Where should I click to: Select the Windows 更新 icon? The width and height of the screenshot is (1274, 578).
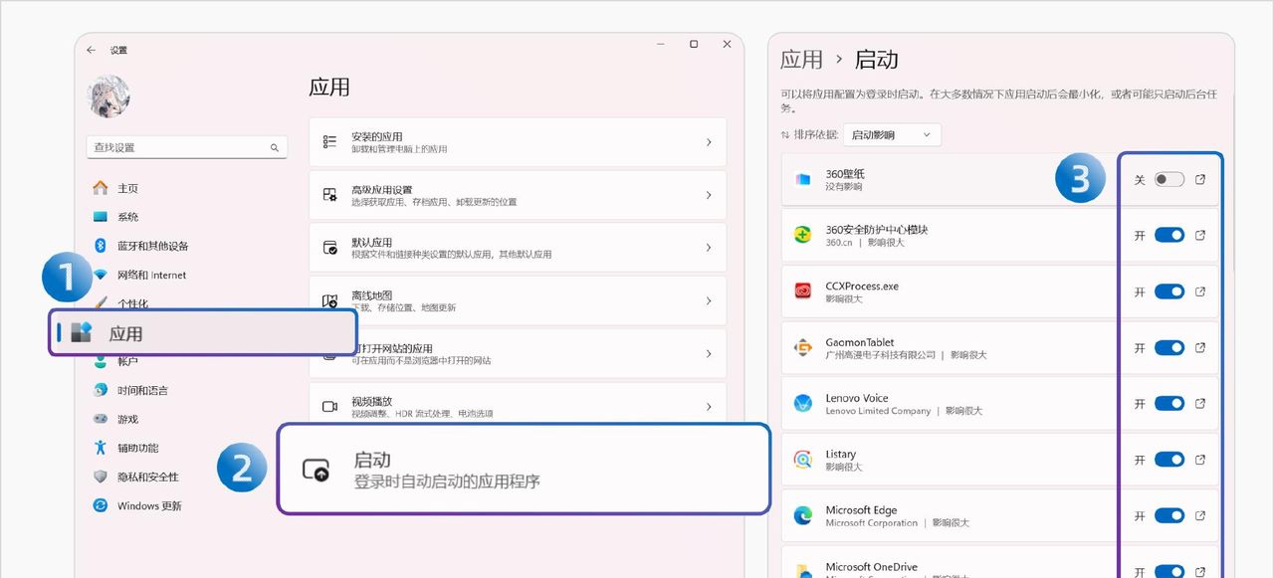tap(101, 505)
